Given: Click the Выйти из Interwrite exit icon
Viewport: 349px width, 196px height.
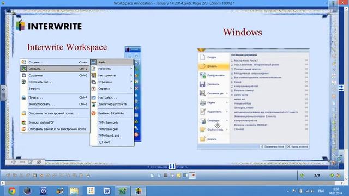Looking at the screenshot, I should 93,113.
